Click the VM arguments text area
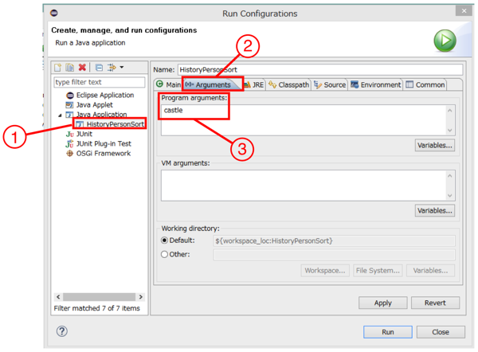 (x=304, y=186)
